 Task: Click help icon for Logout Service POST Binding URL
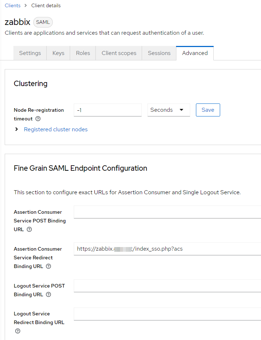(x=48, y=294)
